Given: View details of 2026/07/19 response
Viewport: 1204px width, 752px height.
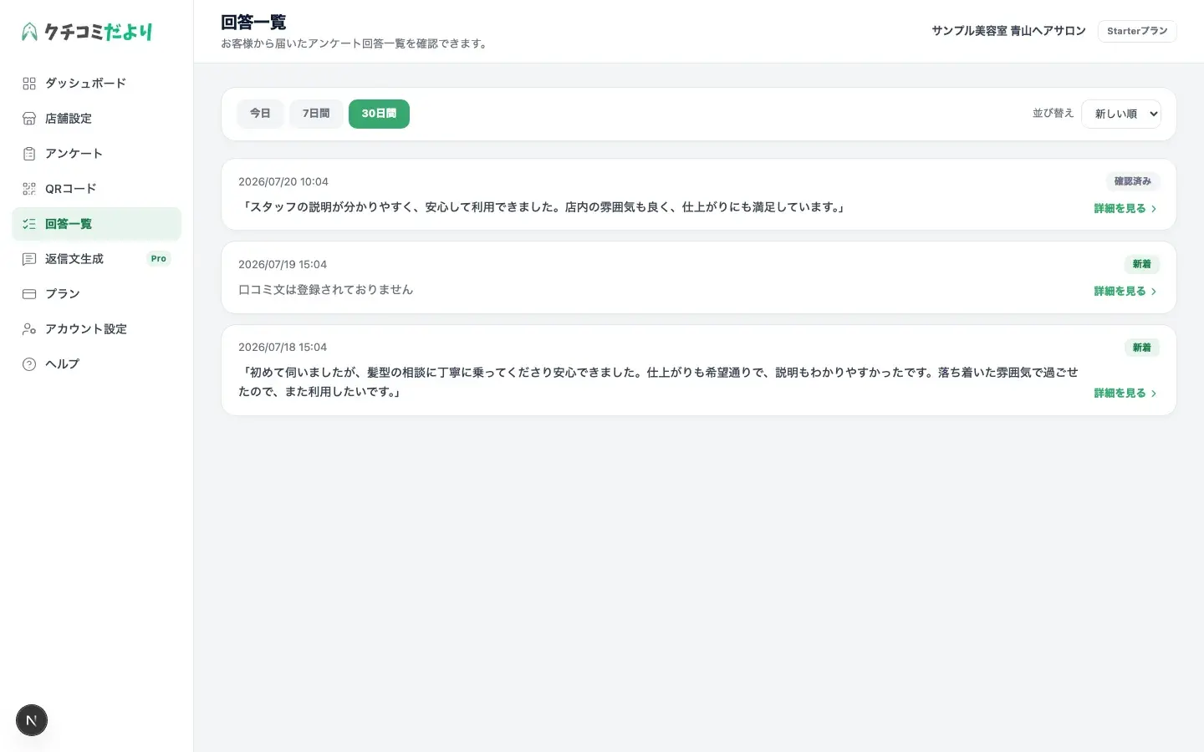Looking at the screenshot, I should (x=1125, y=292).
